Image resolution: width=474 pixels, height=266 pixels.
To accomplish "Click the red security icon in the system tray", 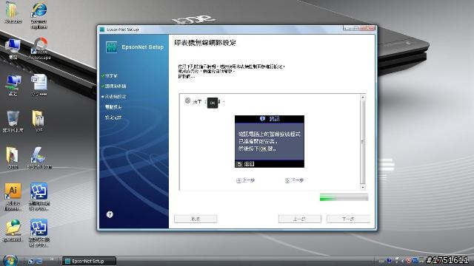I will [408, 260].
